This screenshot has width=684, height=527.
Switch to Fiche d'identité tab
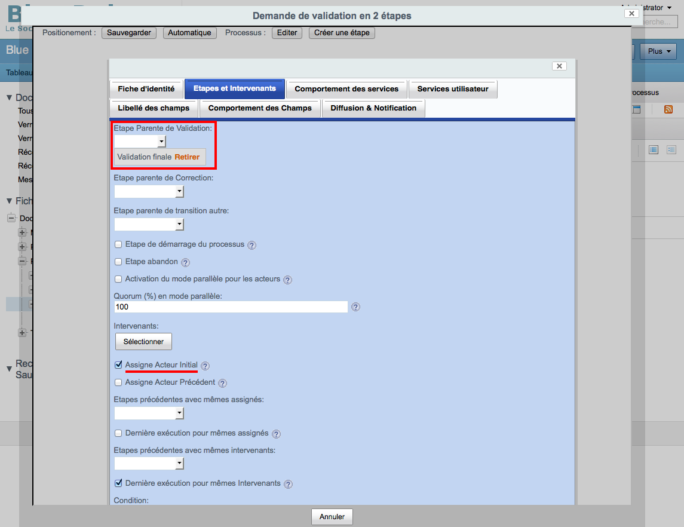[x=146, y=89]
